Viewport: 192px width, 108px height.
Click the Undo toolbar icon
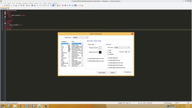tap(27, 5)
